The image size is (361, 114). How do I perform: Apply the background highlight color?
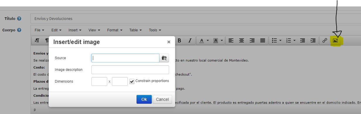click(216, 41)
